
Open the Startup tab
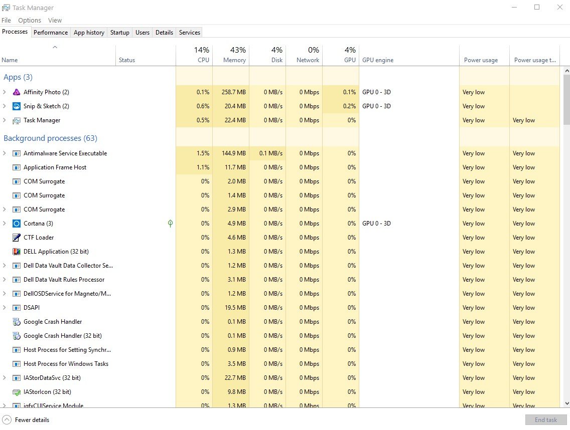(x=120, y=33)
